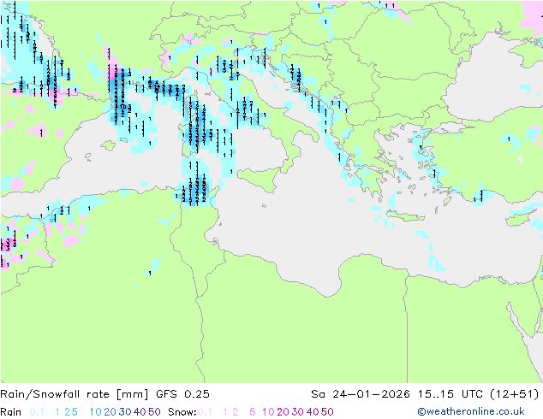543x419 pixels.
Task: Select the Snow 30 legend value
Action: [x=298, y=412]
